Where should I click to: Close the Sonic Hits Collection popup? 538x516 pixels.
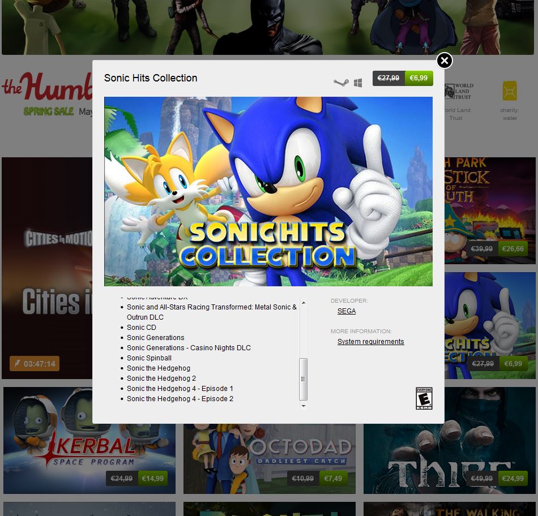coord(445,61)
